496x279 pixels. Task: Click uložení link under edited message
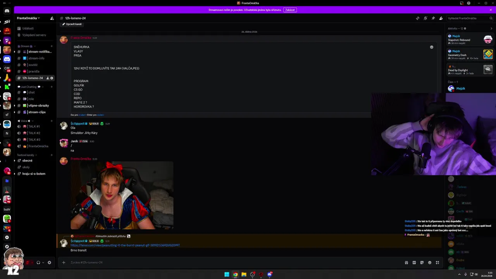100,115
